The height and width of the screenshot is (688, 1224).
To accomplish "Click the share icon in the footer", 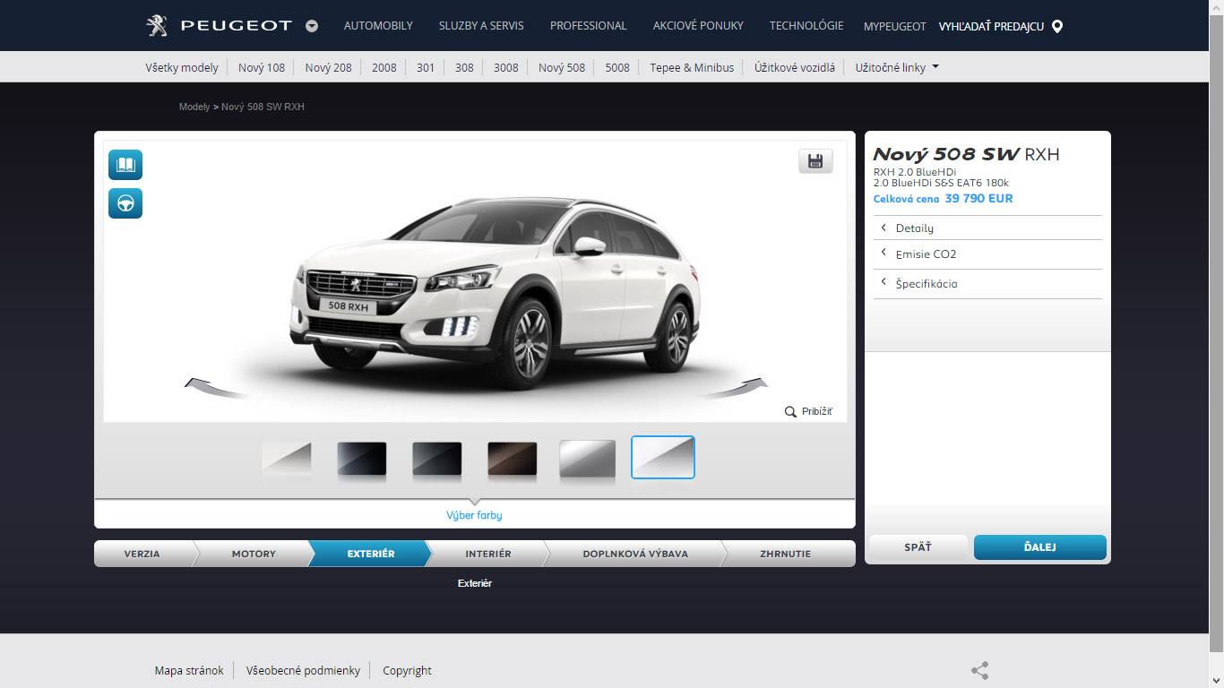I will coord(979,670).
